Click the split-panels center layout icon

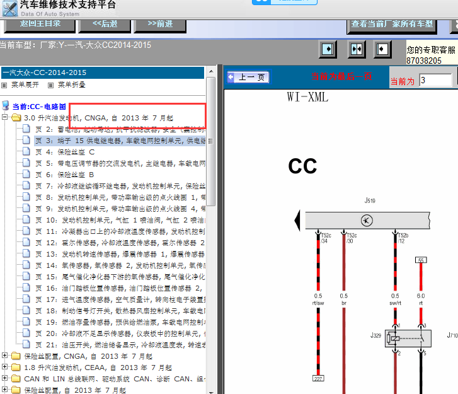pyautogui.click(x=357, y=49)
